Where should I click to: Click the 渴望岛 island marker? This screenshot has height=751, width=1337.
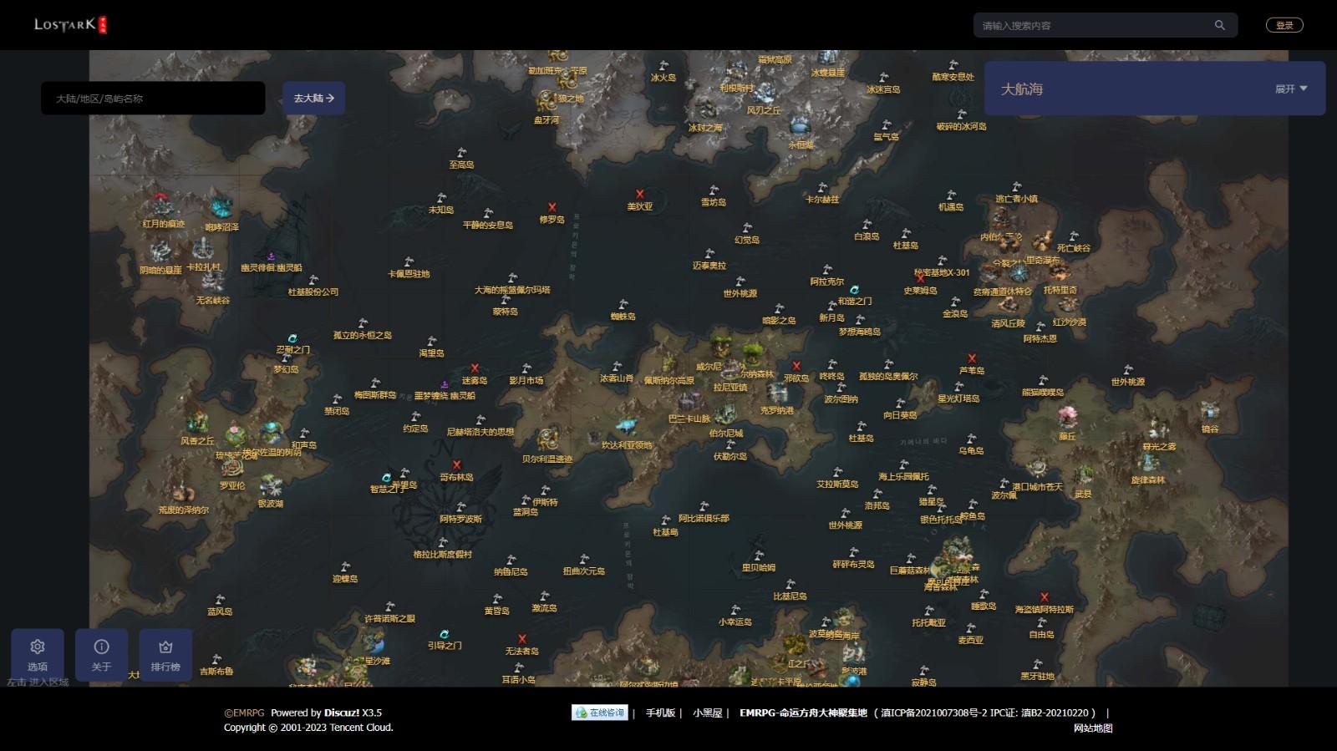point(431,342)
